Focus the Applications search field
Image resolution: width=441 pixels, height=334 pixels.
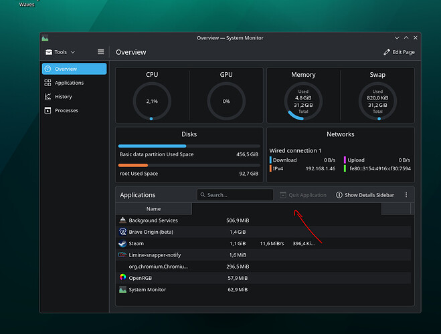235,195
